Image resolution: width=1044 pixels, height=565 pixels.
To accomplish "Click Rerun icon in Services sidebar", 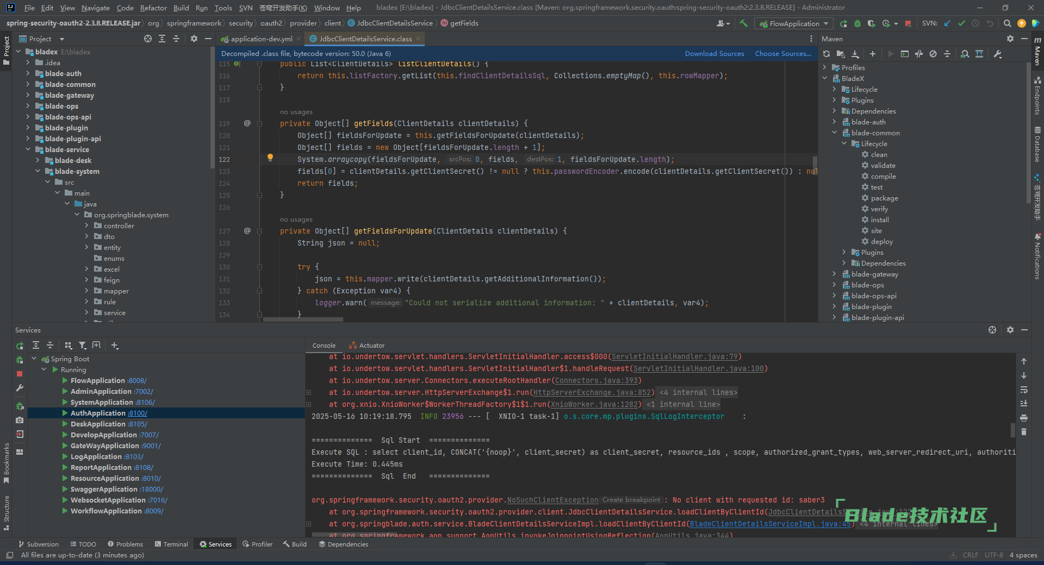I will [20, 346].
